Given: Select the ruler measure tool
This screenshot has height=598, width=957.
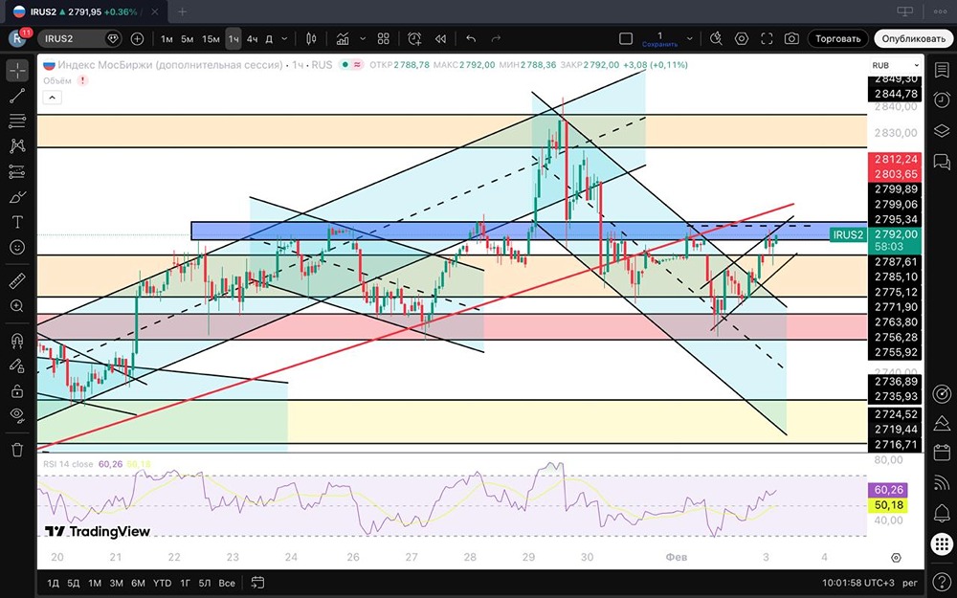Looking at the screenshot, I should (17, 280).
